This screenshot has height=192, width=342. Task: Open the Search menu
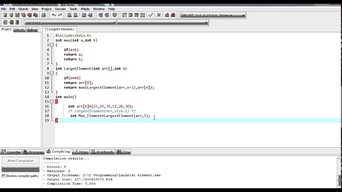pos(23,9)
